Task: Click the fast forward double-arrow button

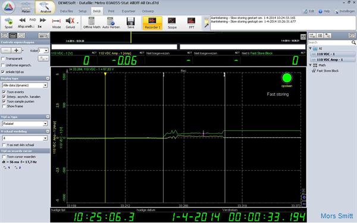Action: (43, 20)
